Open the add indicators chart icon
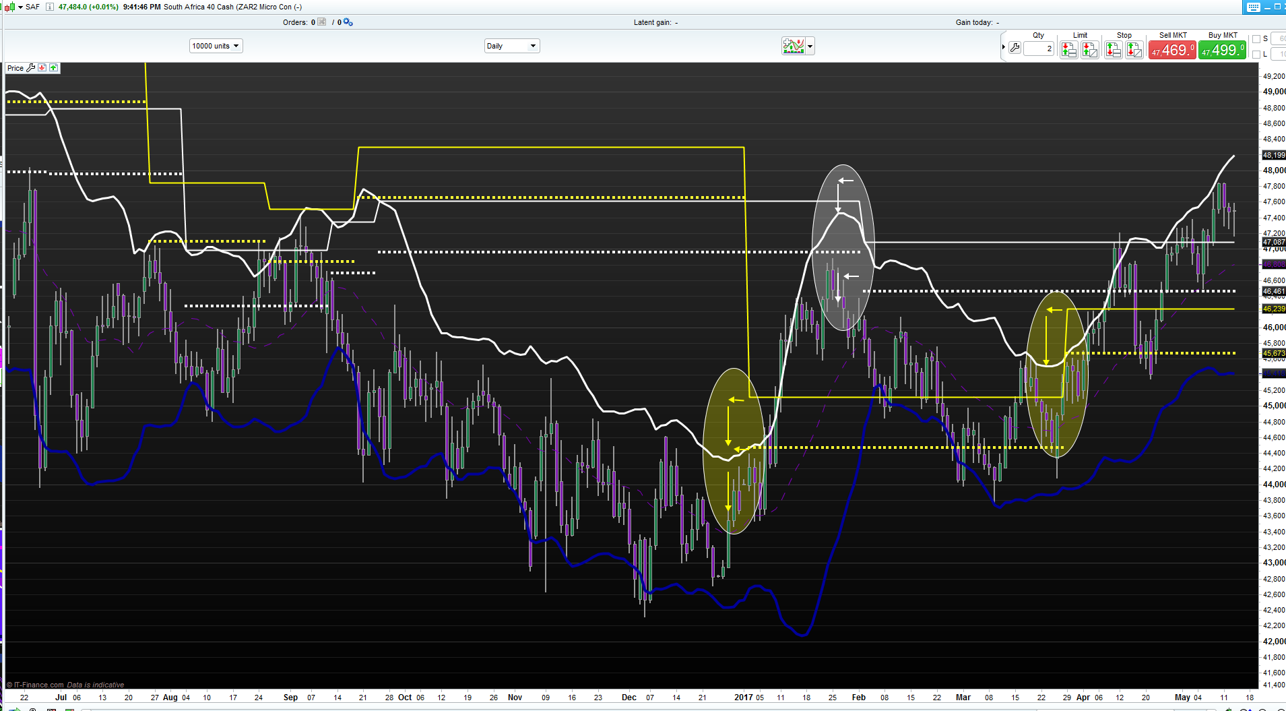Image resolution: width=1286 pixels, height=711 pixels. (x=794, y=46)
